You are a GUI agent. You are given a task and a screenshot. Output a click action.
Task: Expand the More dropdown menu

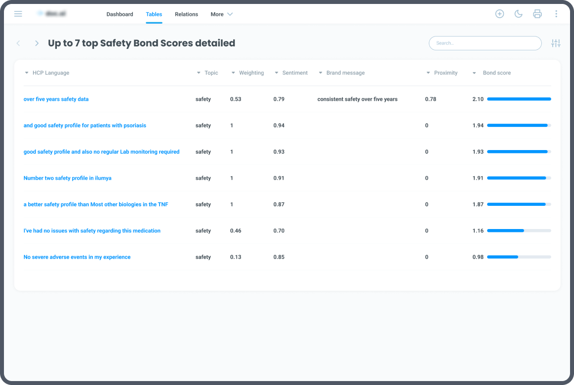(x=221, y=14)
